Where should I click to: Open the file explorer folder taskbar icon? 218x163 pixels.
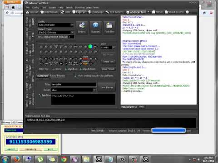(86, 159)
